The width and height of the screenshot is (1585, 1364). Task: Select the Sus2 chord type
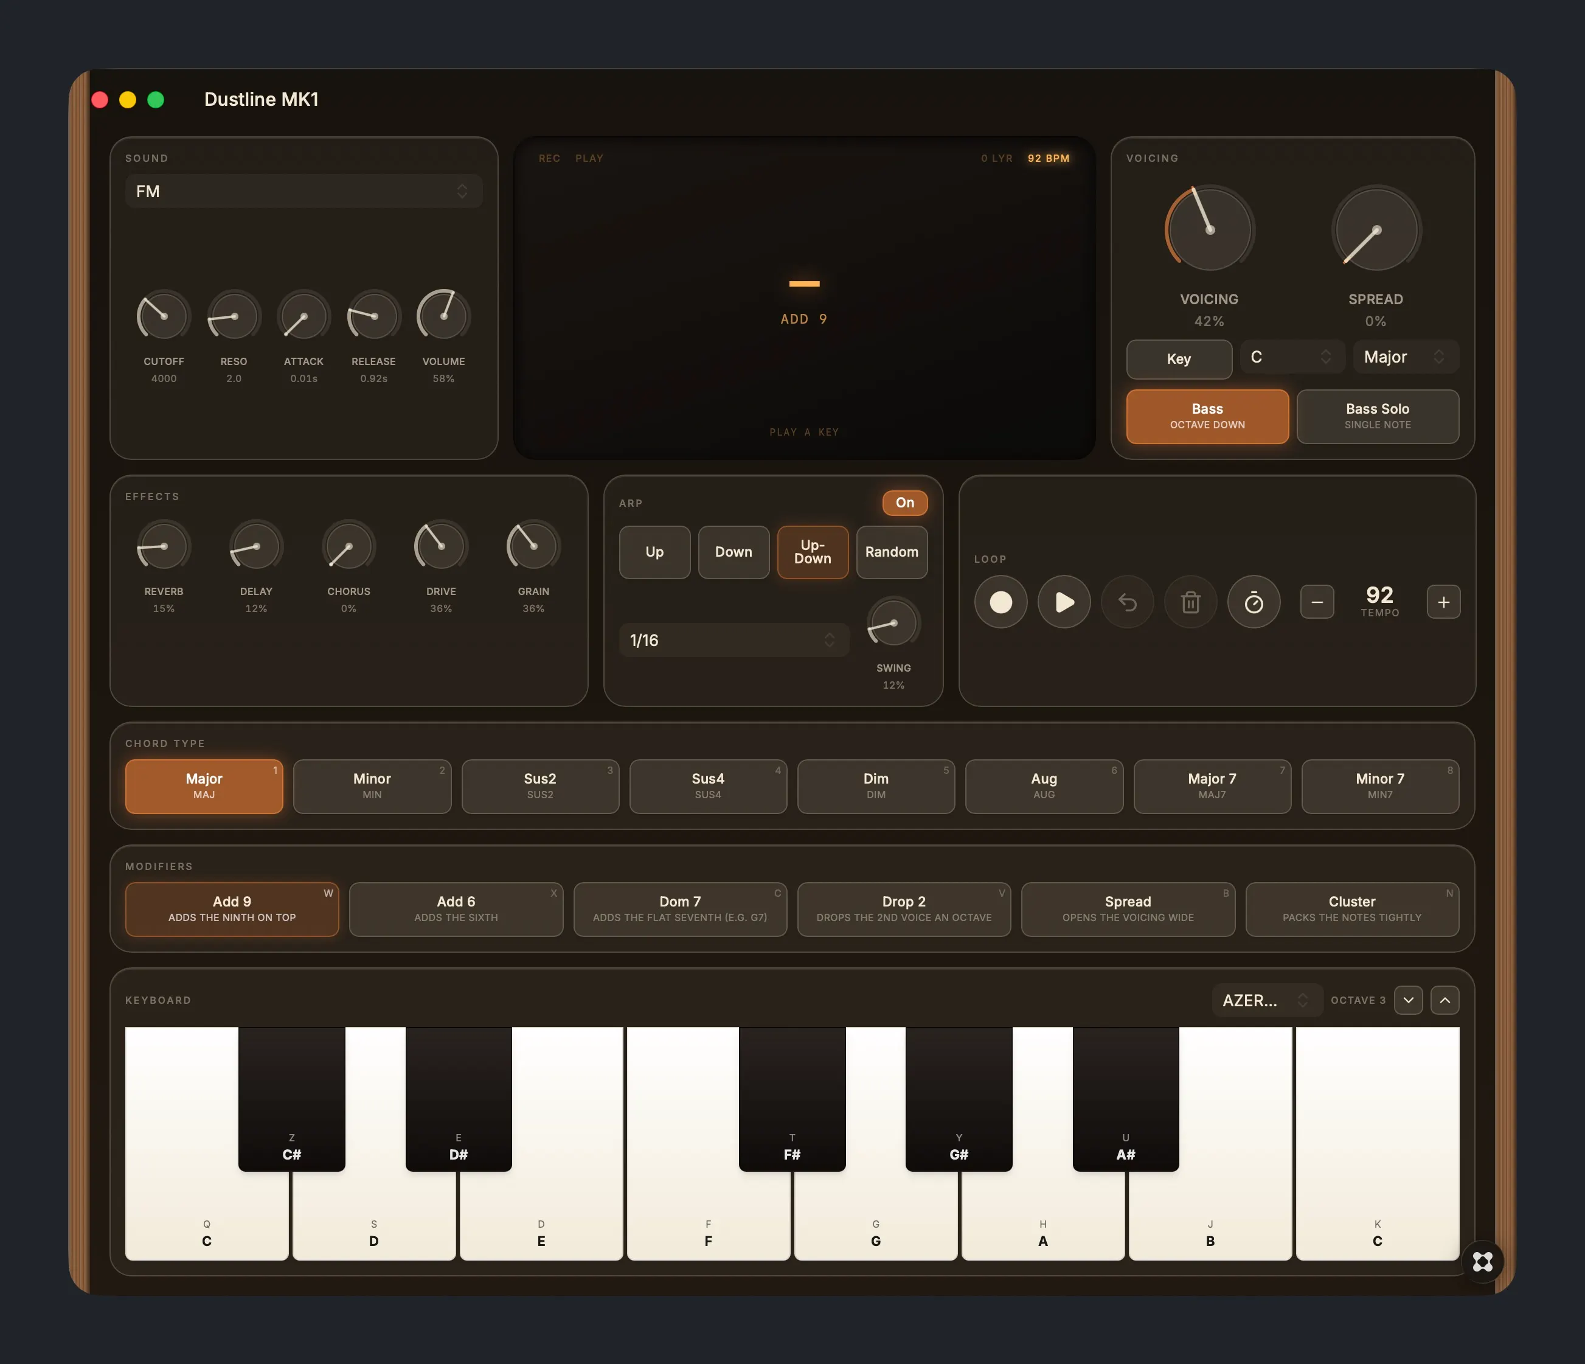pyautogui.click(x=540, y=787)
